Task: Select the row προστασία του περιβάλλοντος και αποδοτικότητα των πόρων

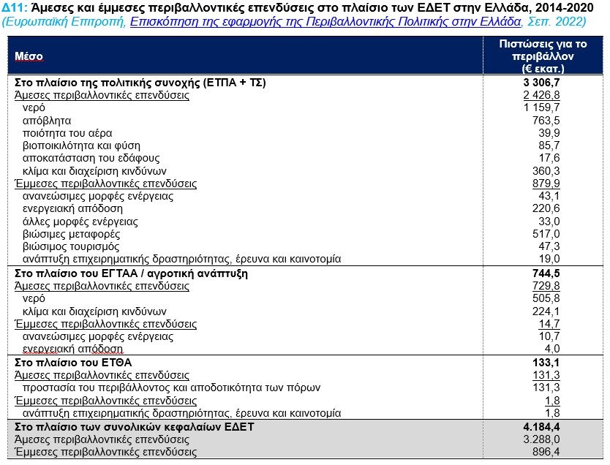Action: coord(305,387)
